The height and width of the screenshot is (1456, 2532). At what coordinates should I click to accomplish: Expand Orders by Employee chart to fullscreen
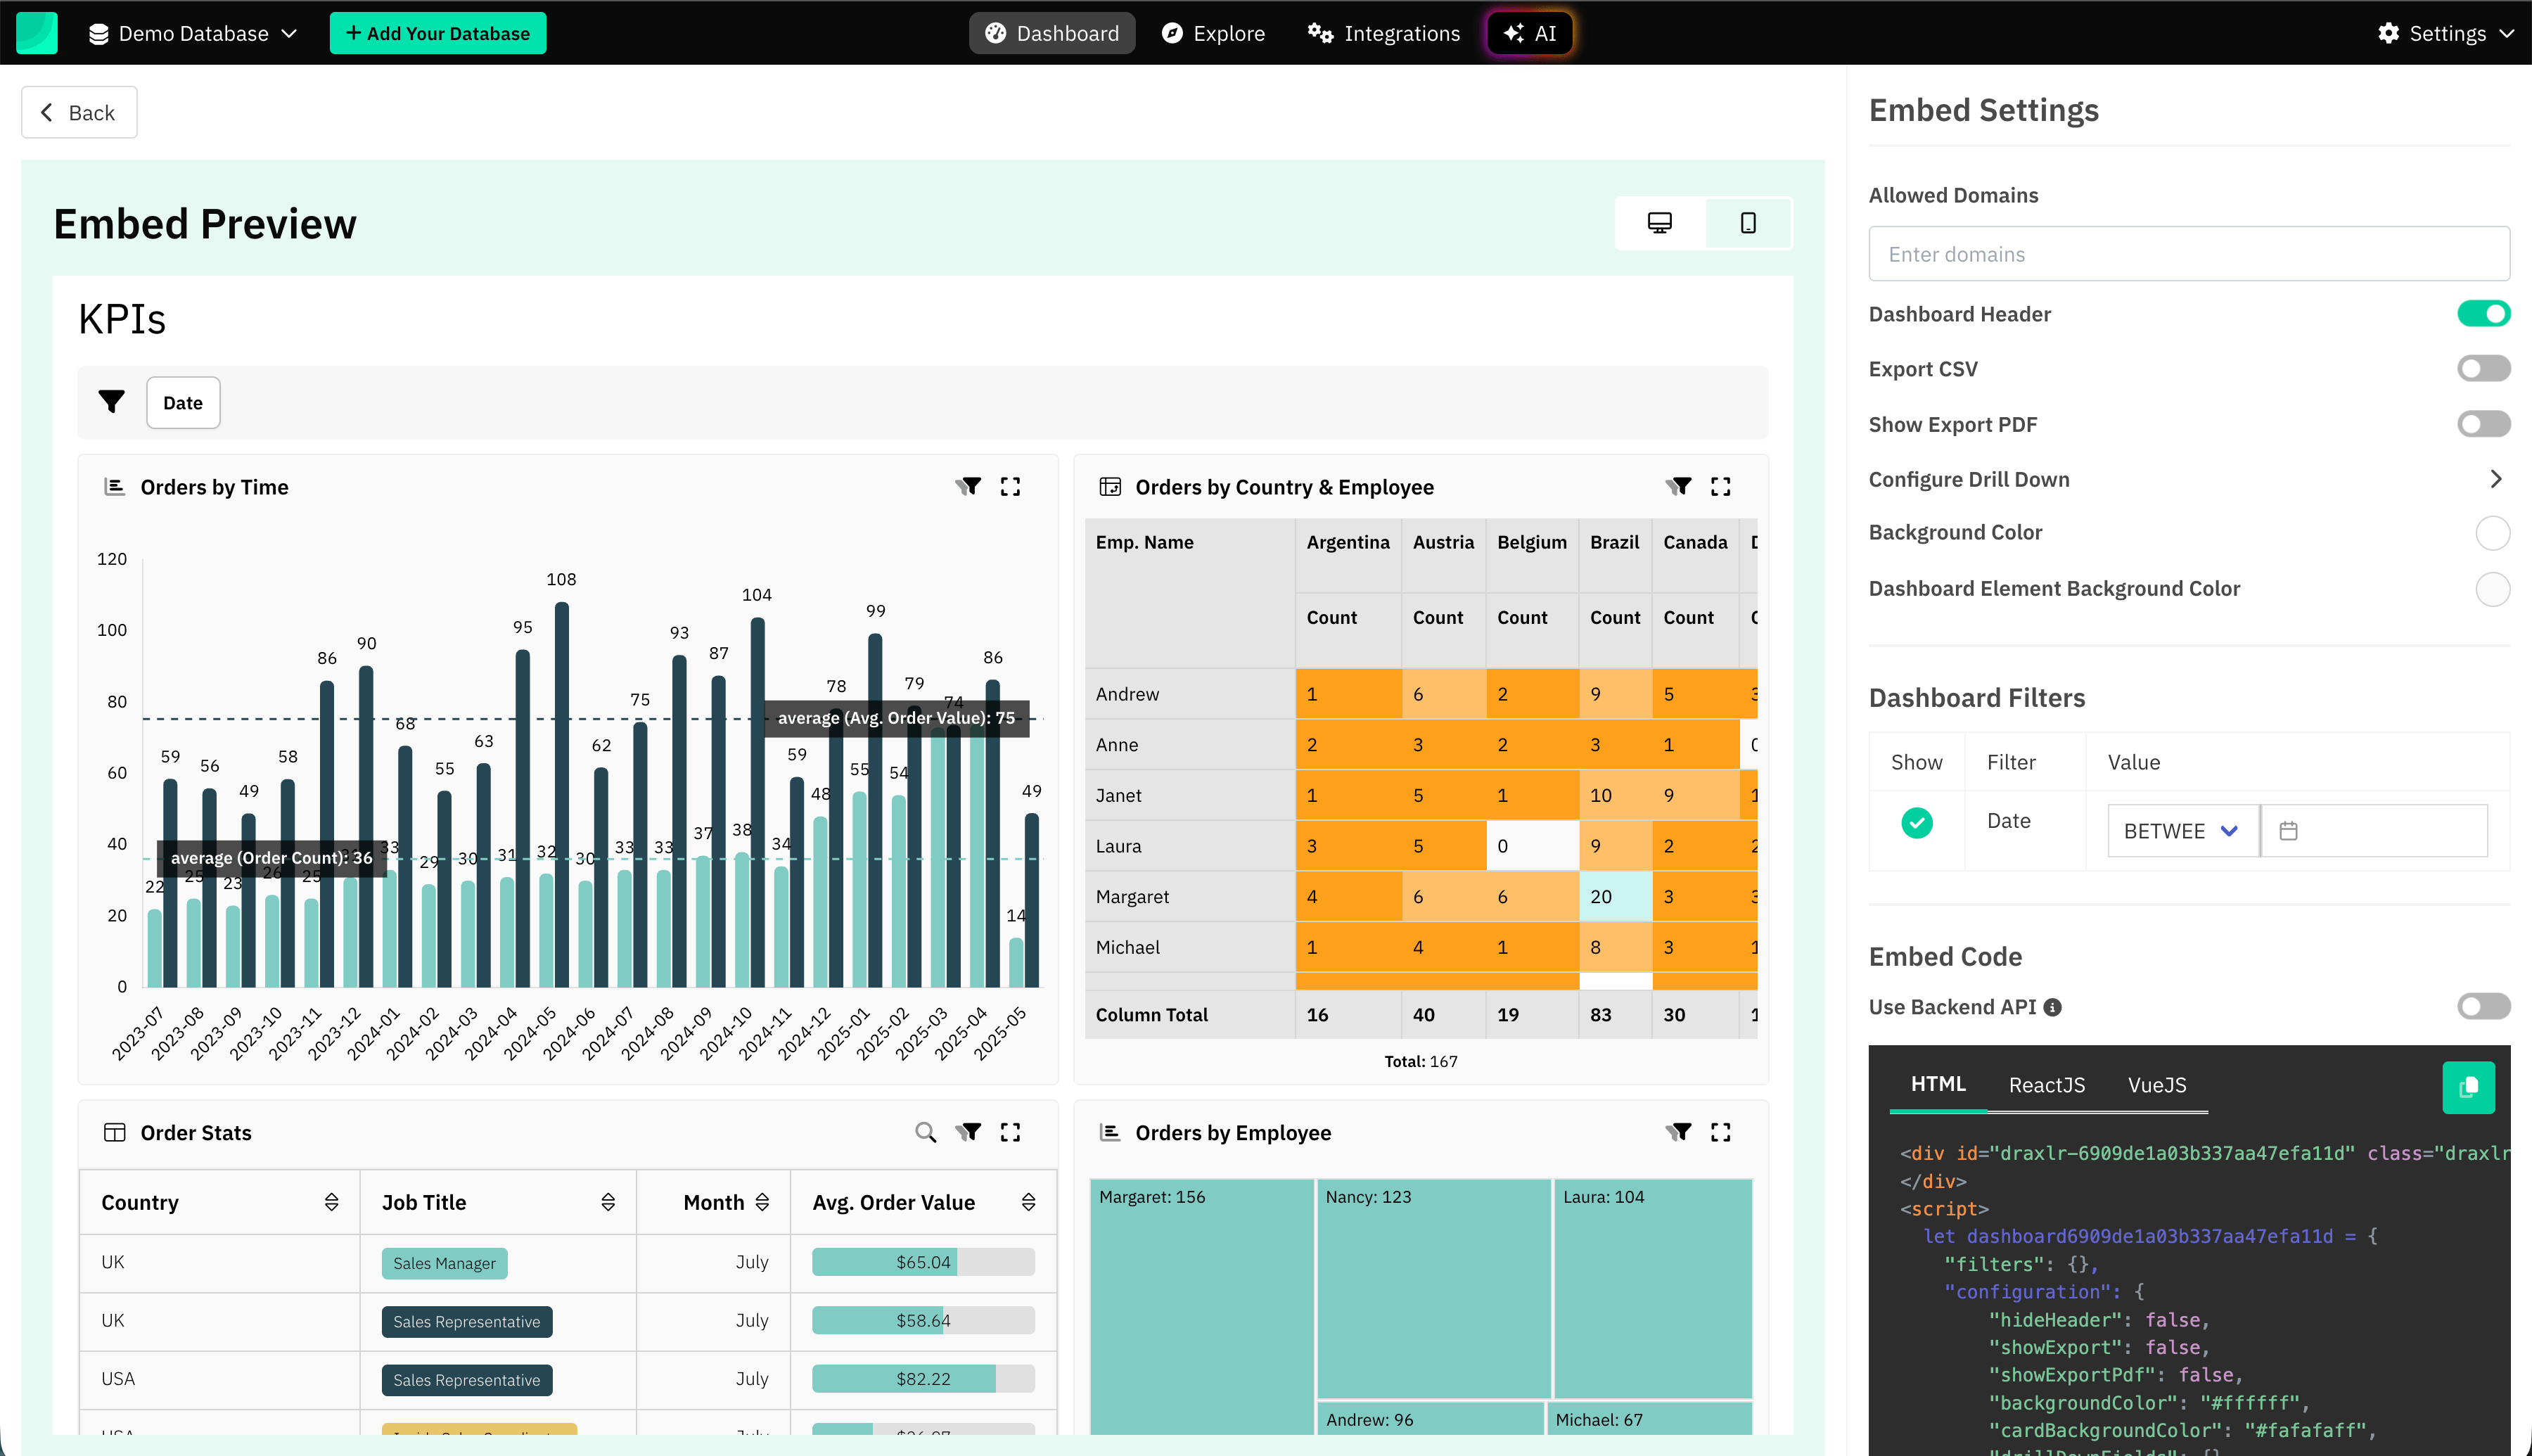[x=1720, y=1132]
